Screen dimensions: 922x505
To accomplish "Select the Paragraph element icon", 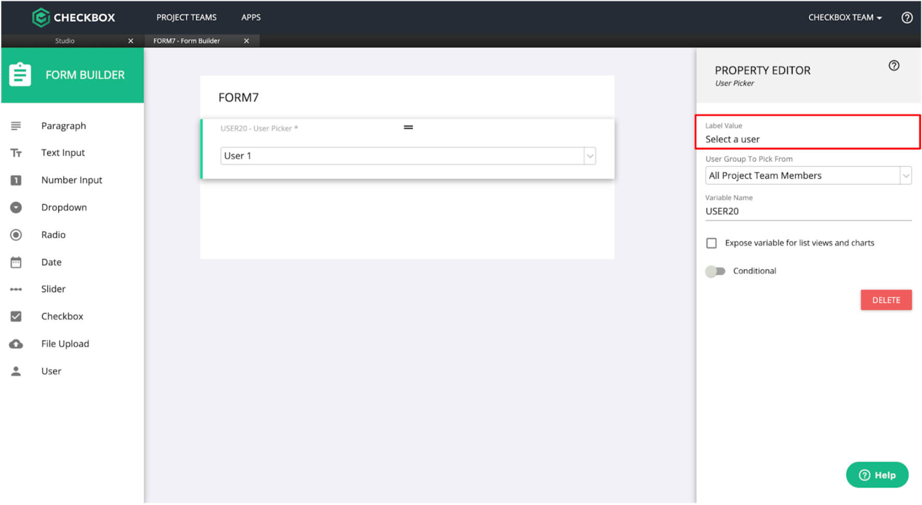I will (x=16, y=125).
